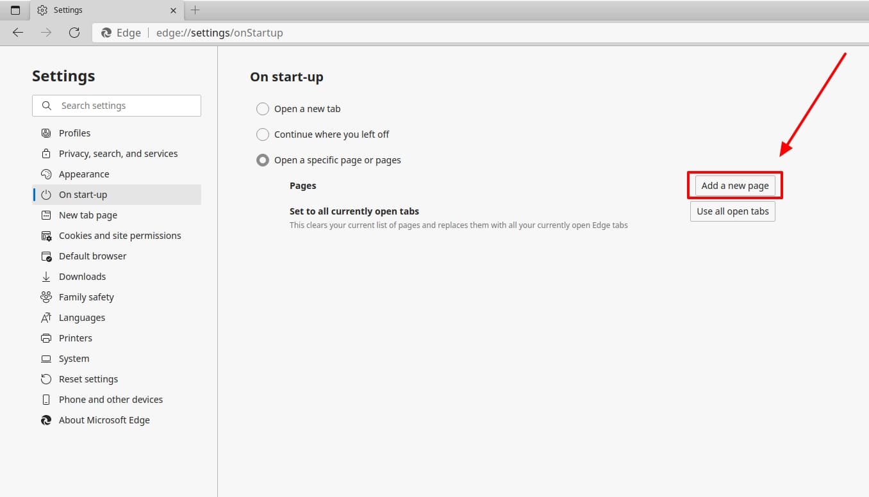869x497 pixels.
Task: Open Family safety settings
Action: [86, 297]
